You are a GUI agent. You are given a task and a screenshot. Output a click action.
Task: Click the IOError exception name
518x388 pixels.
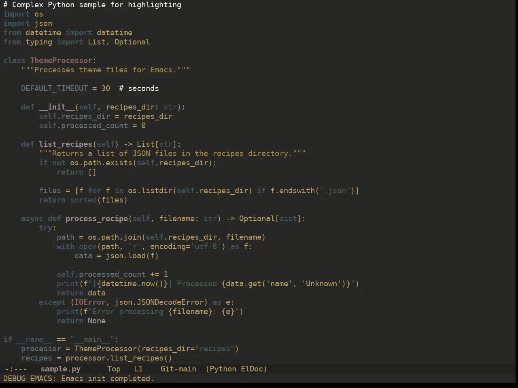[90, 302]
